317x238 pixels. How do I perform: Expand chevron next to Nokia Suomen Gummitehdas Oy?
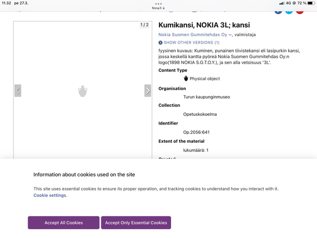230,35
